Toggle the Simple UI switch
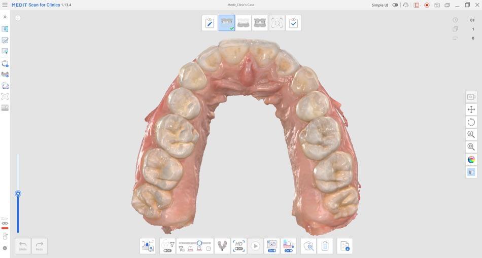This screenshot has height=258, width=482. (x=395, y=5)
